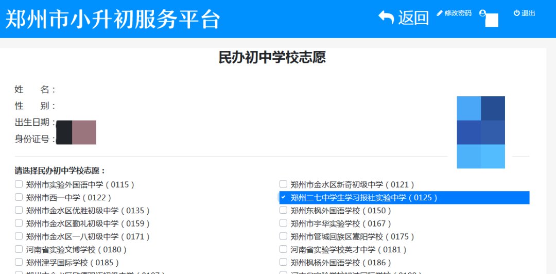Click the user account icon in header

coord(482,13)
